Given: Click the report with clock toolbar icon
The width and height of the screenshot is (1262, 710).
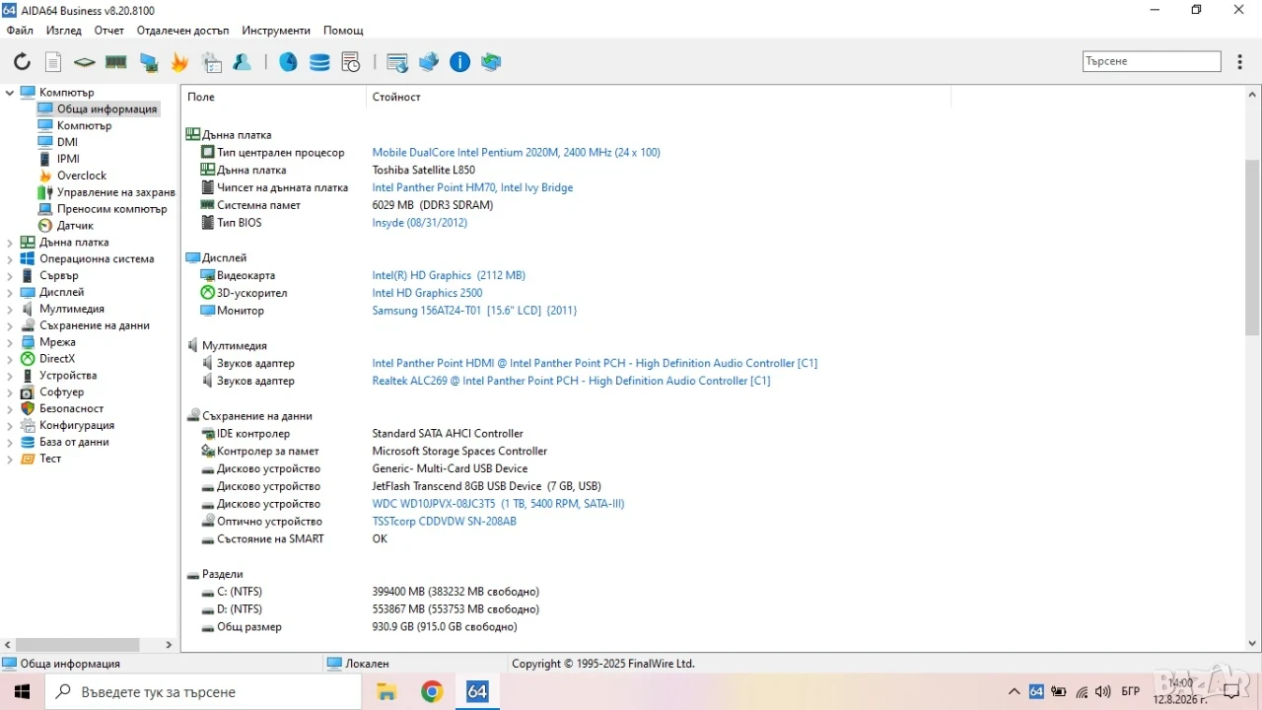Looking at the screenshot, I should coord(351,62).
